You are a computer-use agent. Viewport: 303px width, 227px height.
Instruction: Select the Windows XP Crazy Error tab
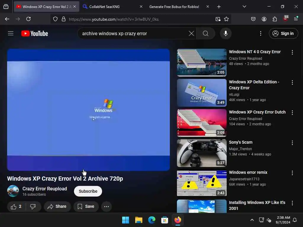pyautogui.click(x=46, y=7)
